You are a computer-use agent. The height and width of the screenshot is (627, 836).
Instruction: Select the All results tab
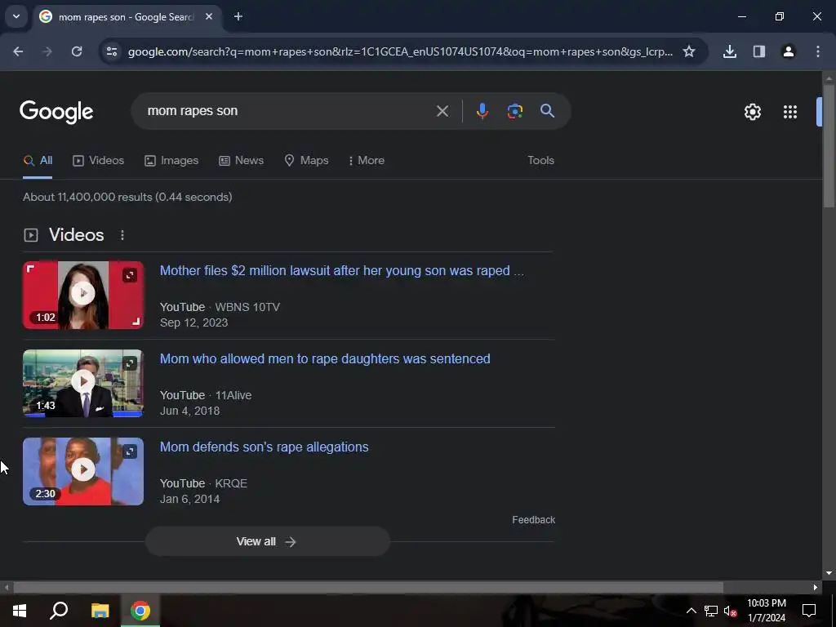38,161
